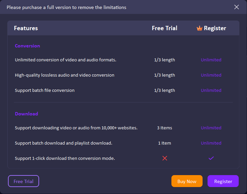Click Unlimited for video and audio conversion
The height and width of the screenshot is (194, 247).
(211, 60)
